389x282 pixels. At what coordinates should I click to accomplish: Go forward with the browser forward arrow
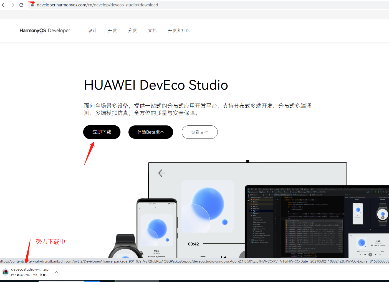point(12,5)
